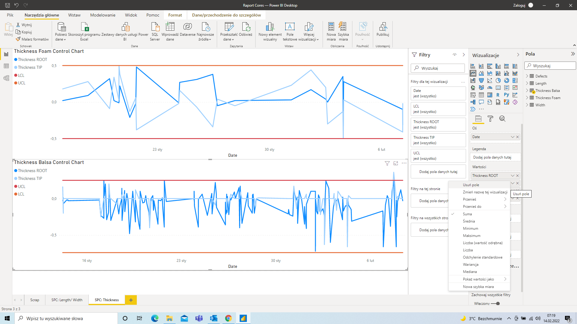The height and width of the screenshot is (324, 577).
Task: Switch to SPC: Length/ Width page
Action: click(x=67, y=300)
